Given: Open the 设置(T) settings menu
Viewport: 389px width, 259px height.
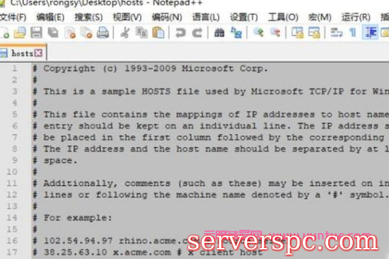Looking at the screenshot, I should (x=244, y=17).
